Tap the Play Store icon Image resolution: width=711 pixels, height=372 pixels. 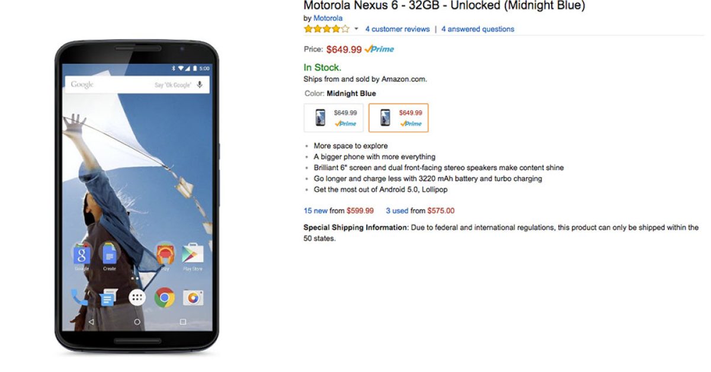(193, 254)
